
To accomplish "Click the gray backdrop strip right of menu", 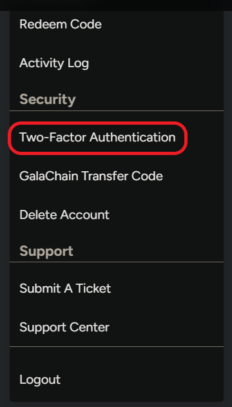I will pyautogui.click(x=228, y=207).
